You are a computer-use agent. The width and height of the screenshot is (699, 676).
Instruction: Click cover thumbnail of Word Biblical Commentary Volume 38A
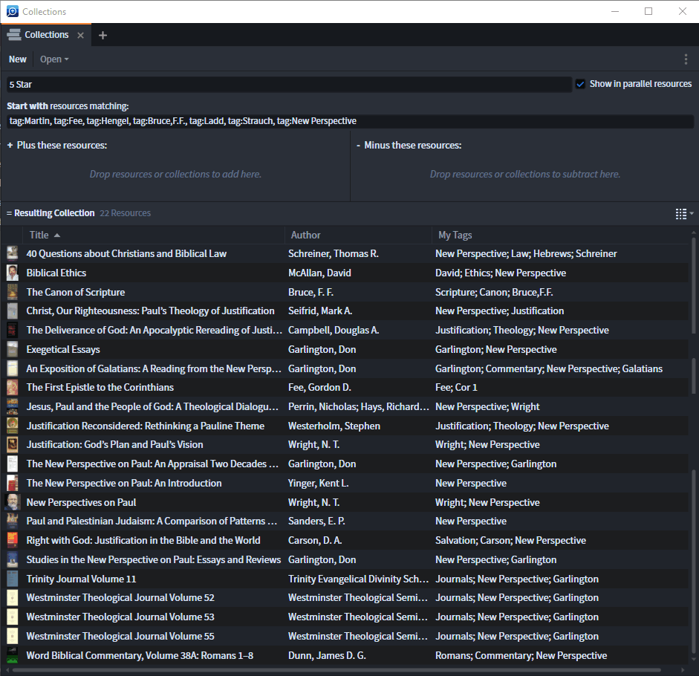click(13, 655)
